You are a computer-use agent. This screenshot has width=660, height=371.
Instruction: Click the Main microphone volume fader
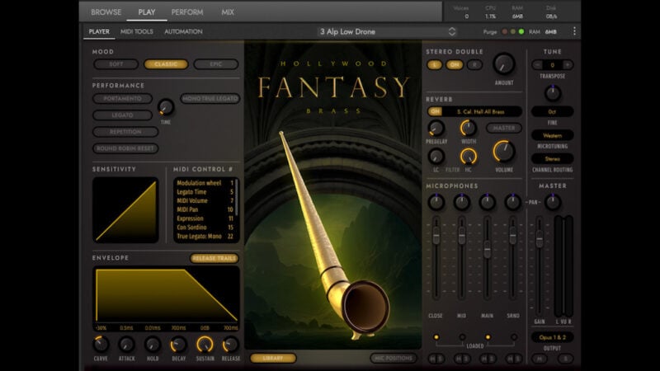click(x=488, y=250)
